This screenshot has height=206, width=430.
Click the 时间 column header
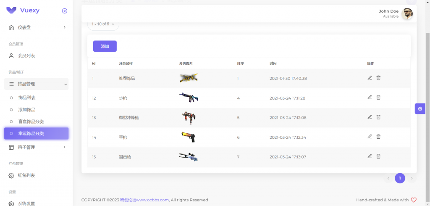coord(273,63)
